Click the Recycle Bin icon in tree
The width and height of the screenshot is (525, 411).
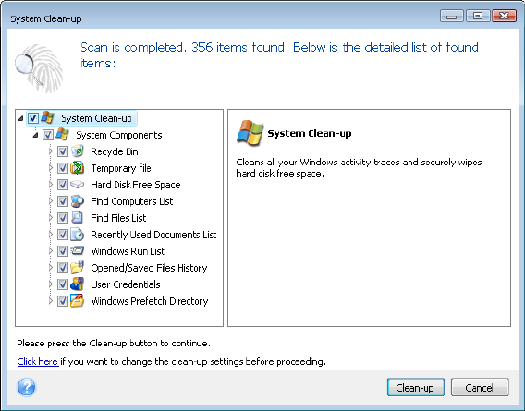pyautogui.click(x=78, y=151)
